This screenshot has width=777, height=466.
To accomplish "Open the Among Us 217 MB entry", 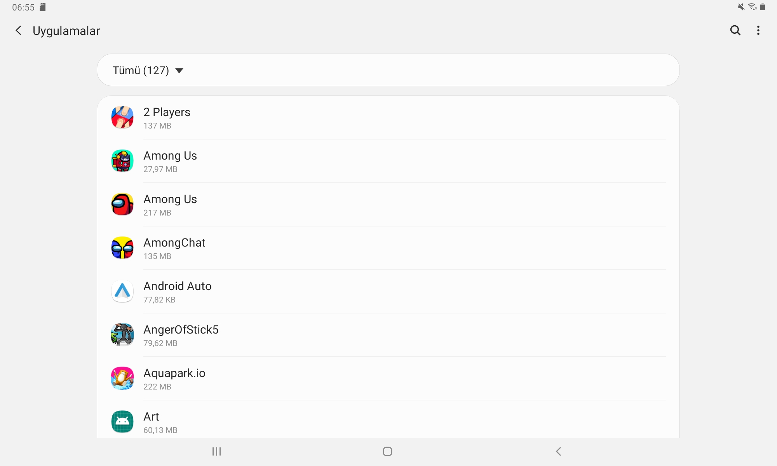I will [x=388, y=205].
